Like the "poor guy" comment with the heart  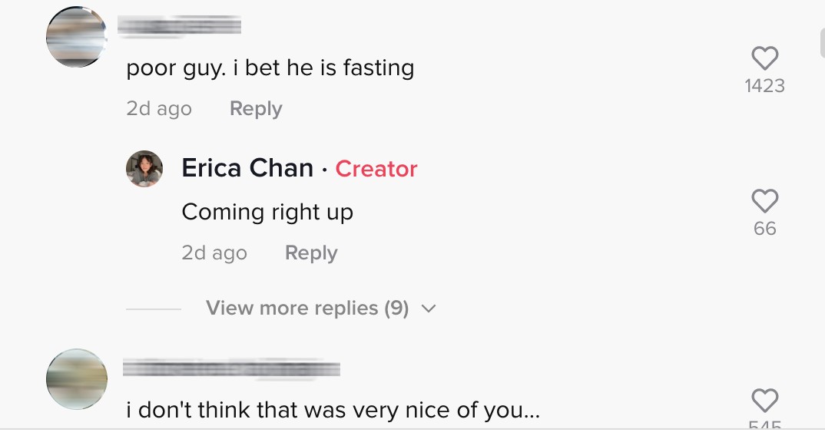coord(764,58)
